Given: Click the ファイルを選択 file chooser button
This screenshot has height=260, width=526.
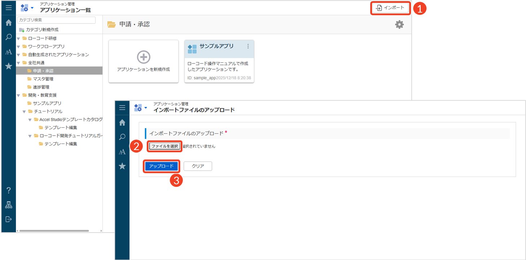Looking at the screenshot, I should [164, 146].
